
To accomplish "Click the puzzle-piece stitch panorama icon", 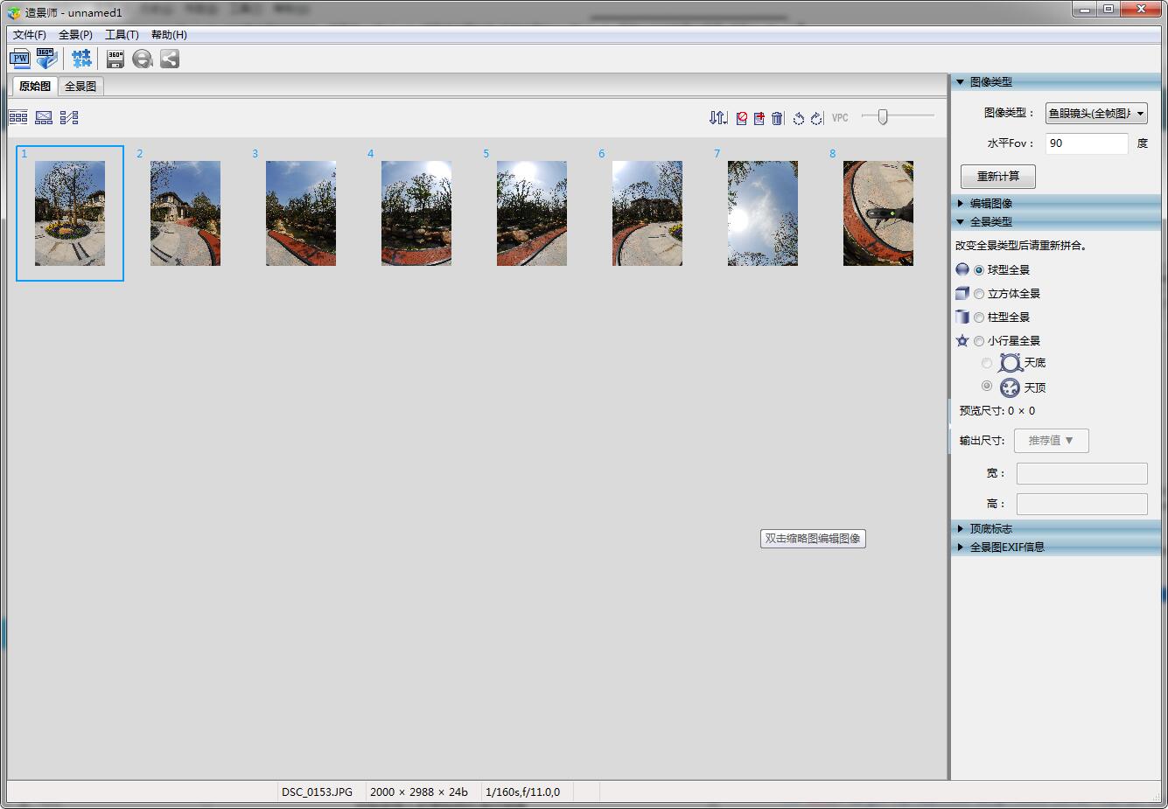I will 81,59.
